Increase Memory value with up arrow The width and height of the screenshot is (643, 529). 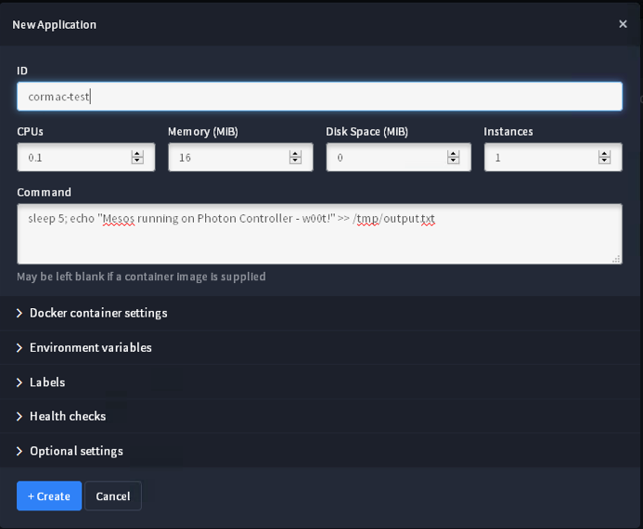(296, 154)
